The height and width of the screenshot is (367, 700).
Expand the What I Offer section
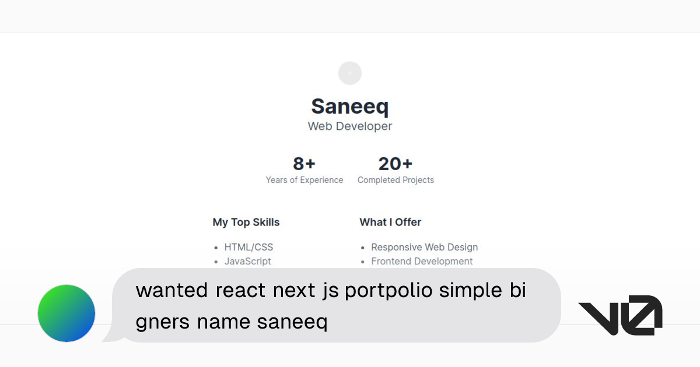390,222
